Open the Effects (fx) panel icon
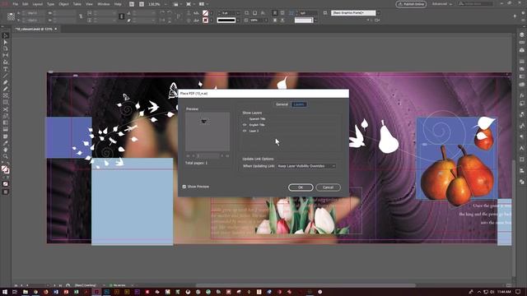Viewport: 527px width, 296px height. point(521,95)
